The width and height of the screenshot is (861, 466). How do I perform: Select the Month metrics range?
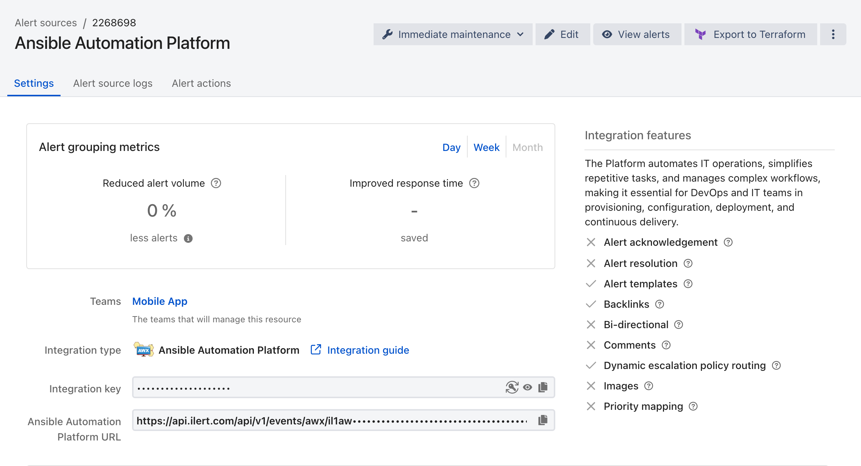(528, 147)
